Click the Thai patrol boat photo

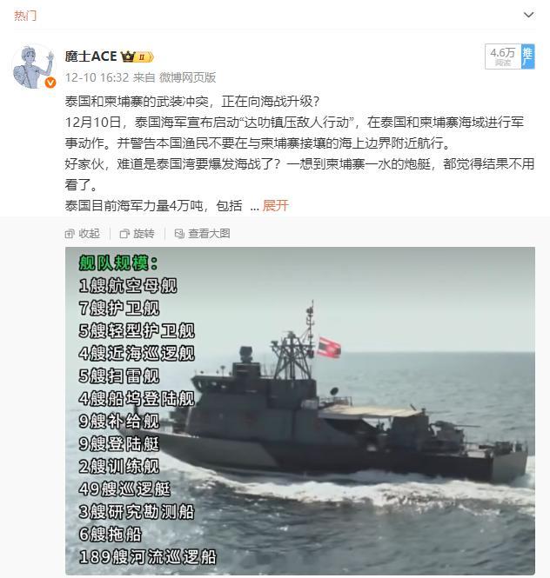pos(300,410)
